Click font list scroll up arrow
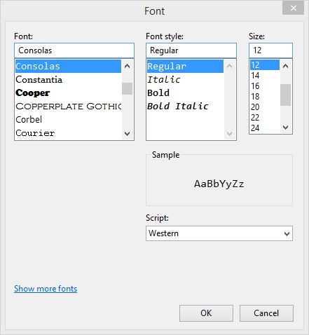Screen dimensions: 309x335 (x=128, y=66)
